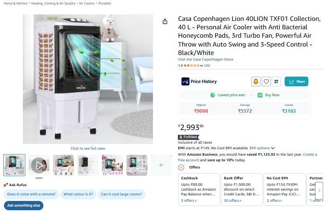Select the first cooler image thumbnail

pos(14,165)
